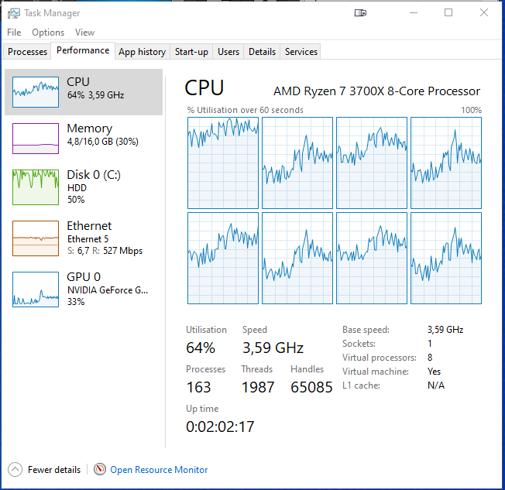
Task: Open Resource Monitor link
Action: click(159, 470)
